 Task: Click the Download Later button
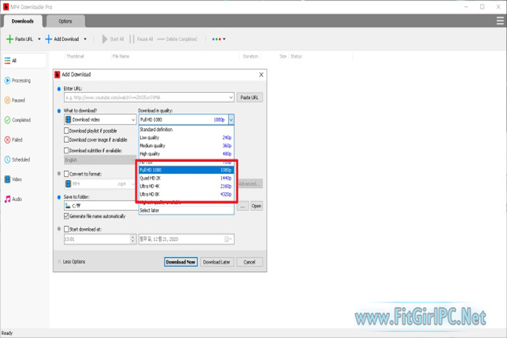217,262
